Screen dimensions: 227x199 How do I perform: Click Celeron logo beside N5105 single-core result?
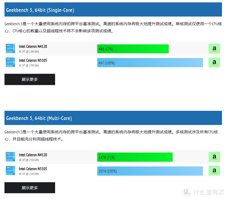(11, 62)
